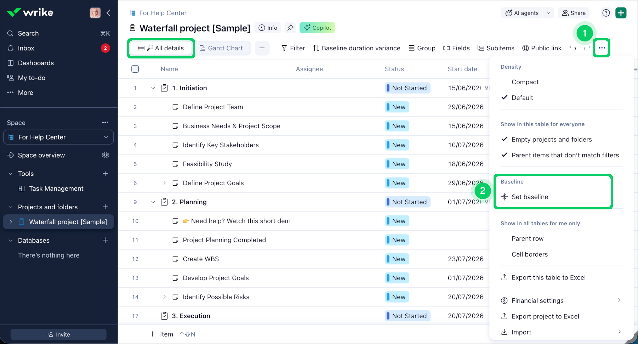Viewport: 638px width, 344px height.
Task: Click the More ellipsis in sidebar
Action: point(10,93)
